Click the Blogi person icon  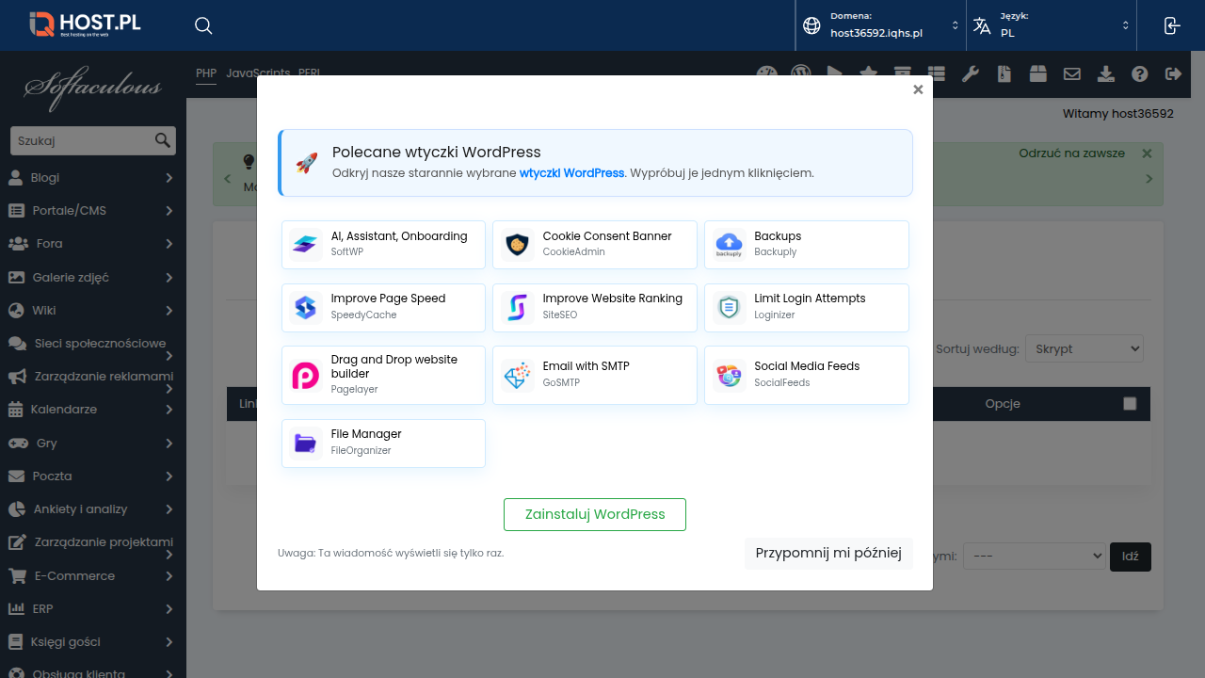[x=15, y=177]
